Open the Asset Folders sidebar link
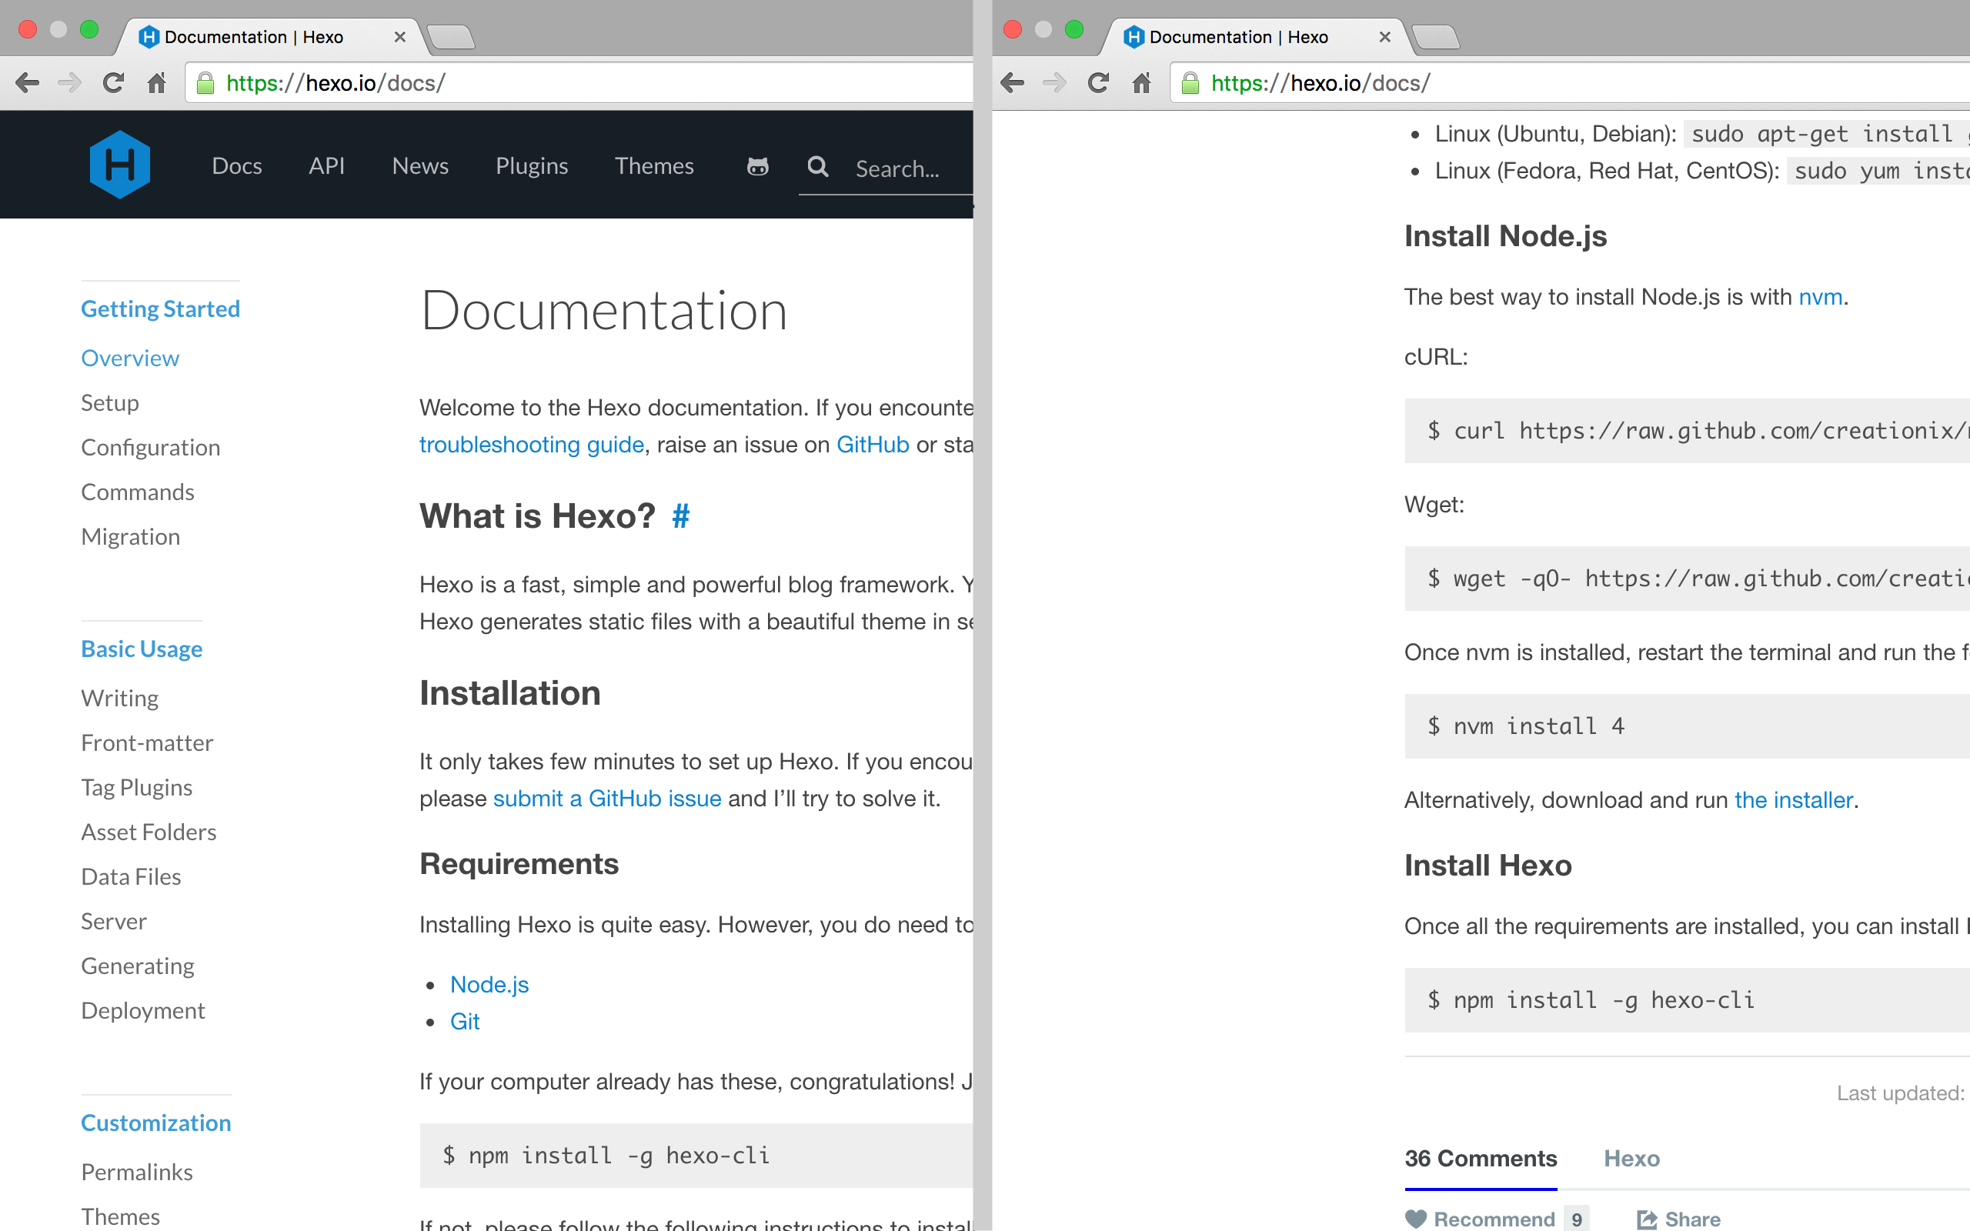 tap(149, 832)
